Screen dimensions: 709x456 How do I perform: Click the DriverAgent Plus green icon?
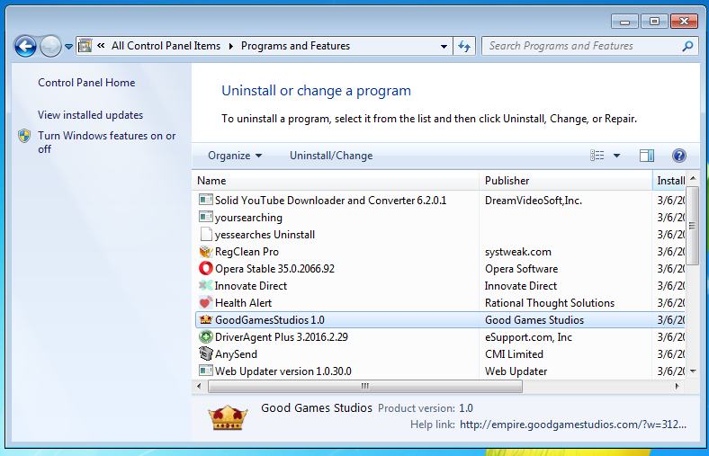[x=206, y=336]
